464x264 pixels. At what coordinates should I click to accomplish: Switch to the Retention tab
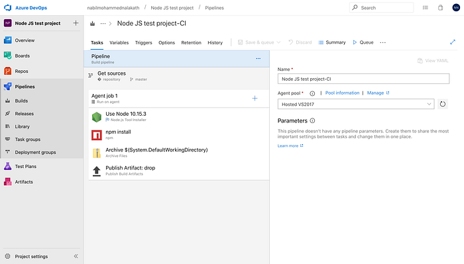pos(191,42)
